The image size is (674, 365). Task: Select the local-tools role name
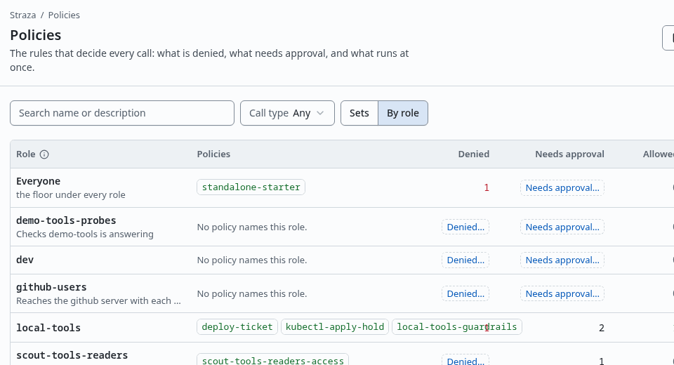coord(48,328)
